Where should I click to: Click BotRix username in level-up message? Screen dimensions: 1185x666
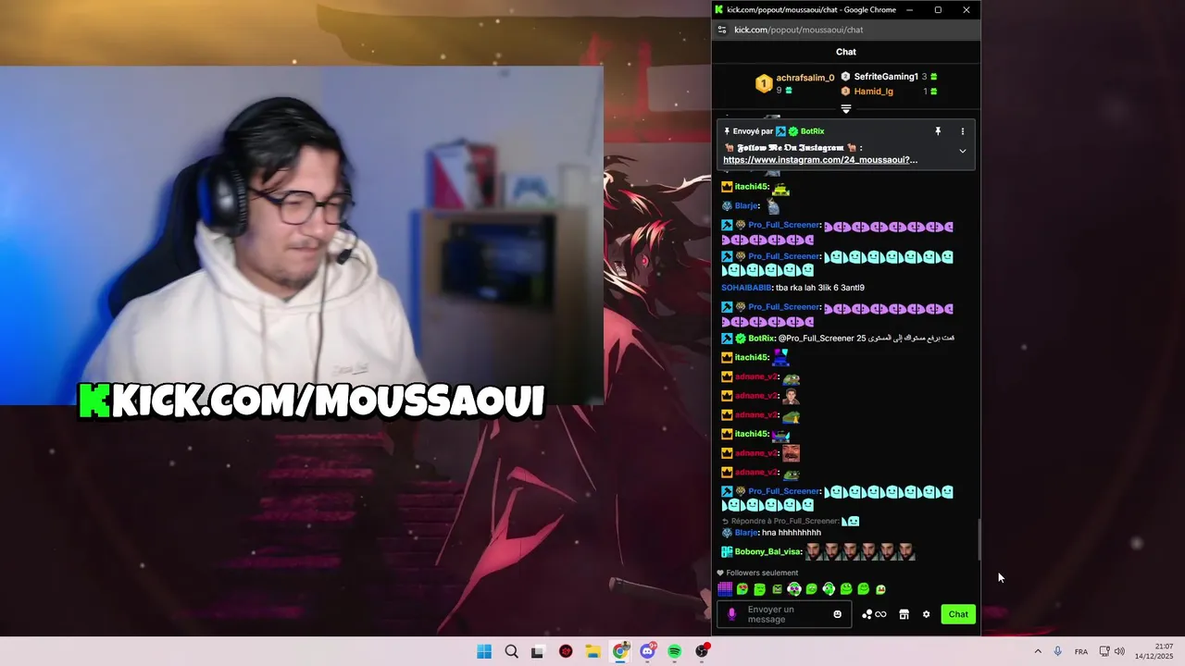(761, 339)
